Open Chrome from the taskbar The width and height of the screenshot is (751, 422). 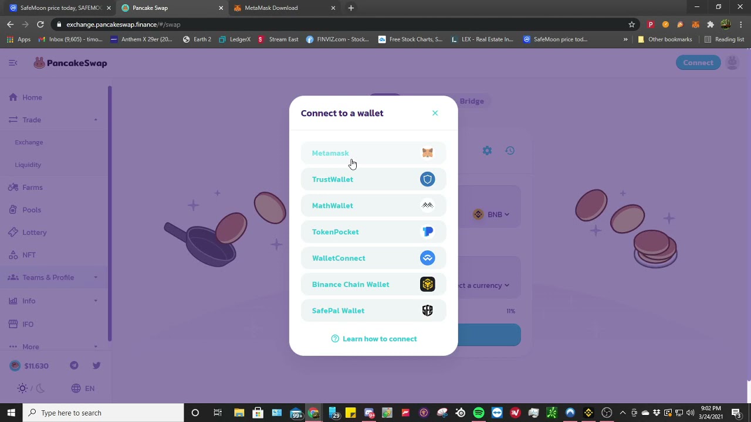point(314,413)
